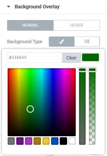
Task: Pick the dark purple preset swatch
Action: (x=20, y=141)
